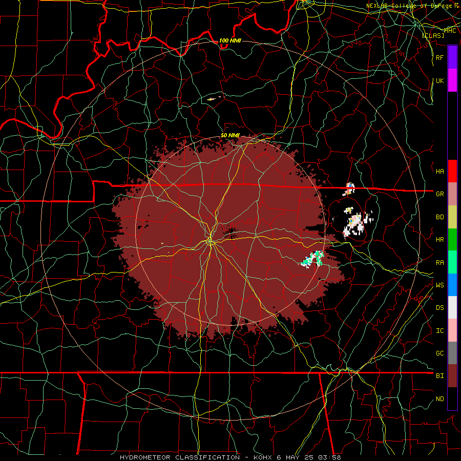Click the "HYDROMETEOR CLASSIFICATION" title text
The image size is (461, 461).
[180, 457]
